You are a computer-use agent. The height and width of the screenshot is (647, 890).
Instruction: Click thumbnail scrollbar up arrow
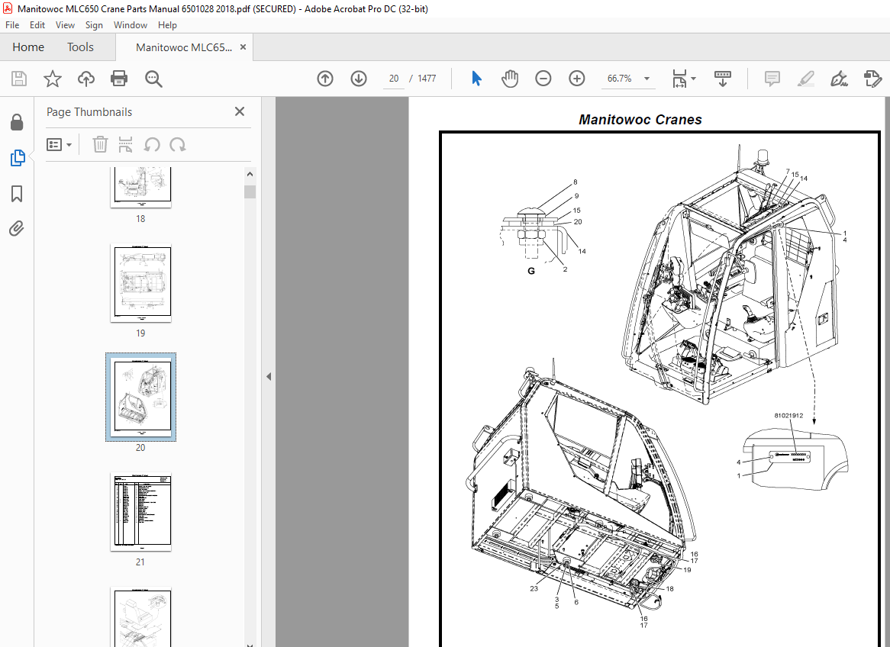point(250,174)
